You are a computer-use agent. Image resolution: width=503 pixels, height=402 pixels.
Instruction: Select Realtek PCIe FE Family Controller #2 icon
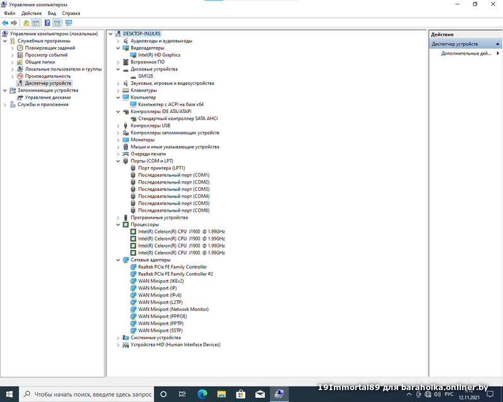(133, 274)
